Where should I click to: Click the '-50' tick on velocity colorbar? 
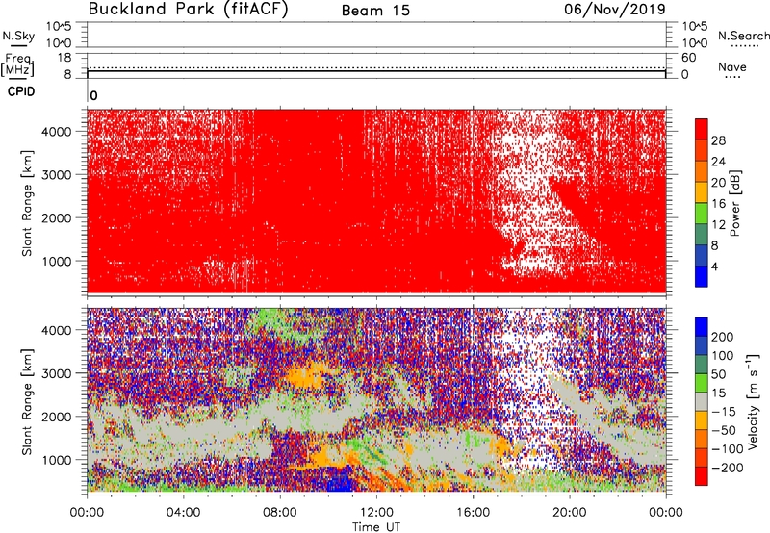click(724, 430)
